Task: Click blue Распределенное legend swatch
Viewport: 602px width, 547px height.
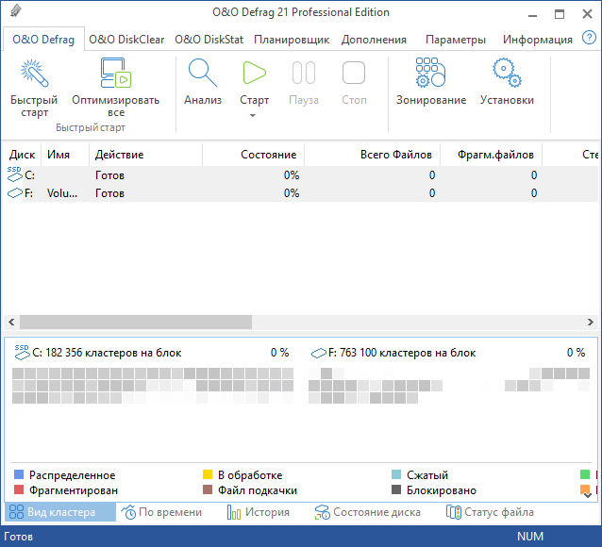Action: pyautogui.click(x=19, y=474)
